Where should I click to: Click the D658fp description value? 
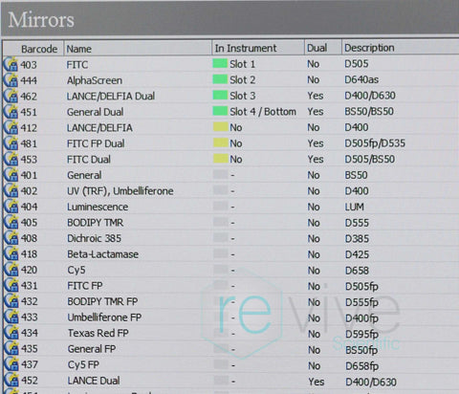[361, 366]
